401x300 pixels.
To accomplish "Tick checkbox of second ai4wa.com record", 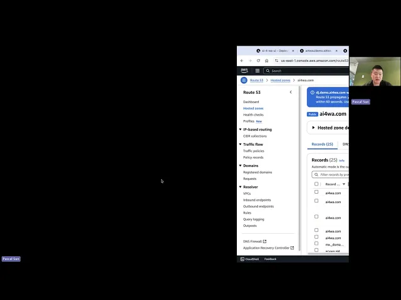I will click(x=316, y=201).
